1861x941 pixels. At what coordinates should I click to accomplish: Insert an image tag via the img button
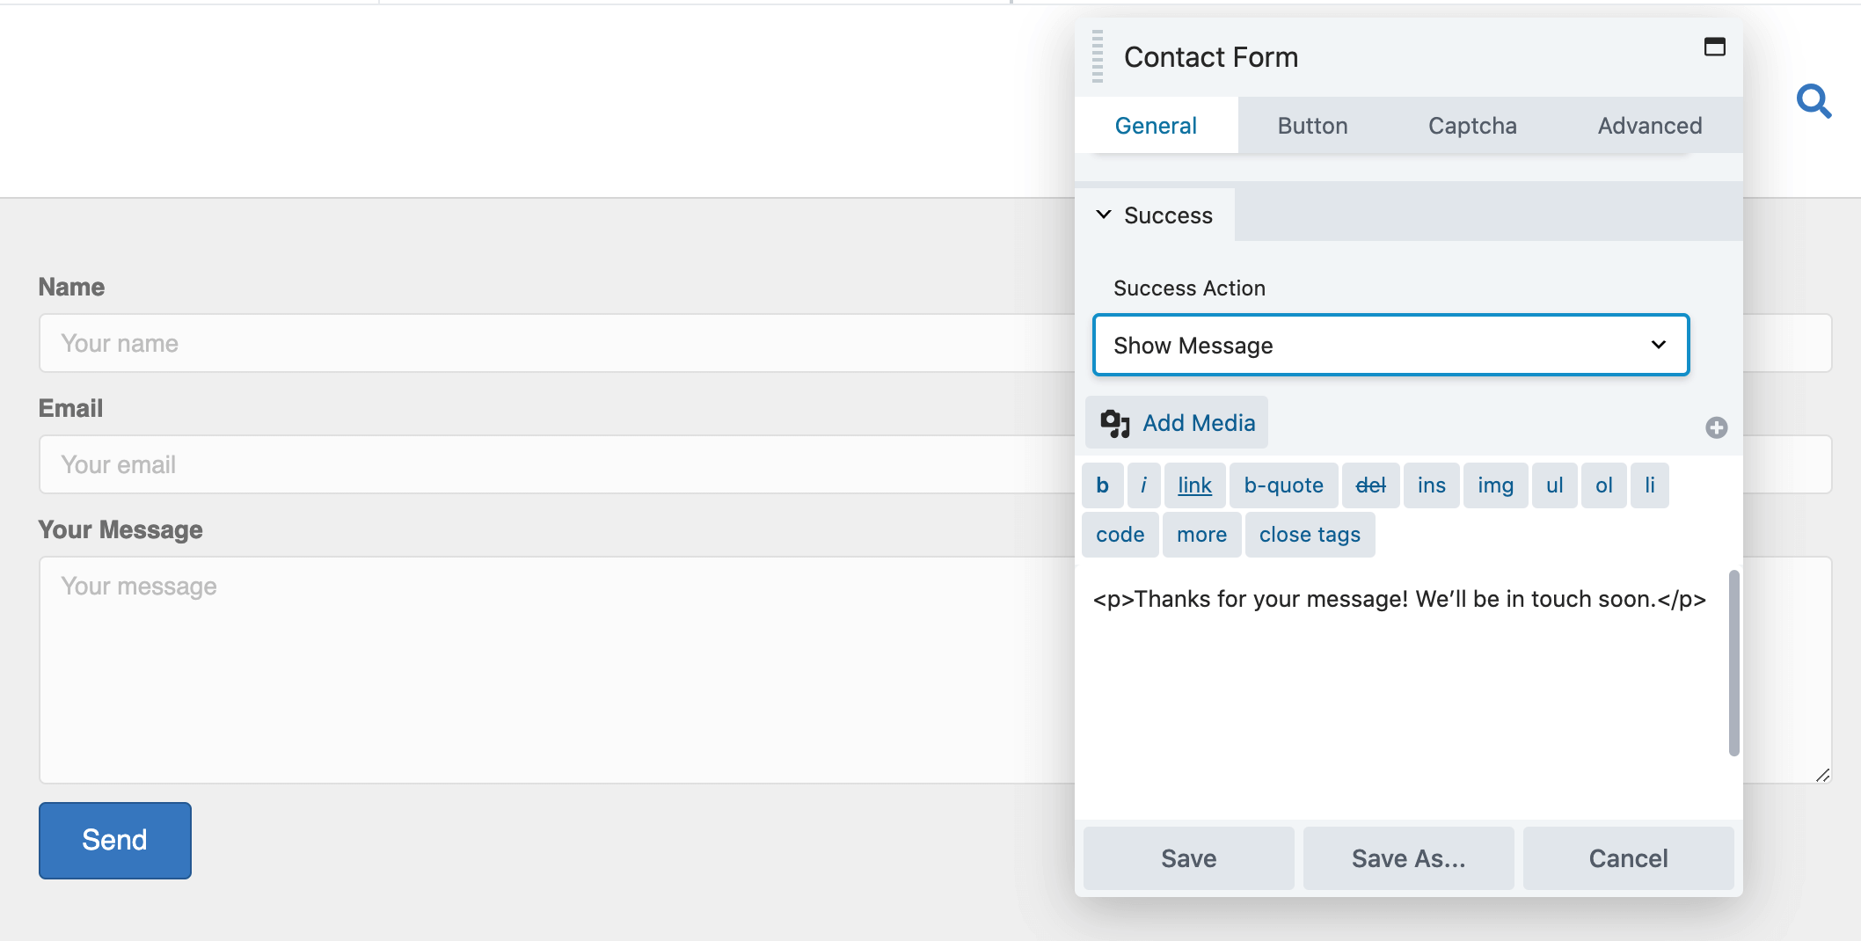click(x=1495, y=485)
